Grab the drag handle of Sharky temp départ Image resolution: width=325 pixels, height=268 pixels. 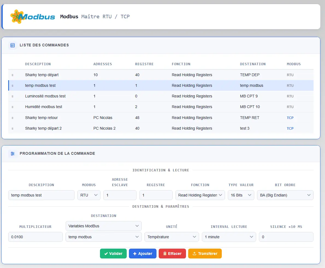pyautogui.click(x=13, y=75)
